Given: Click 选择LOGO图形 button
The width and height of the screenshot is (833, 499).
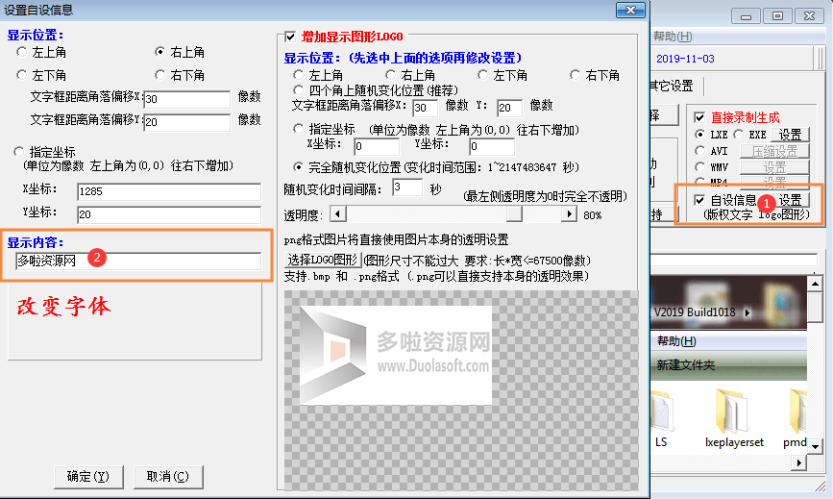Looking at the screenshot, I should (x=323, y=260).
